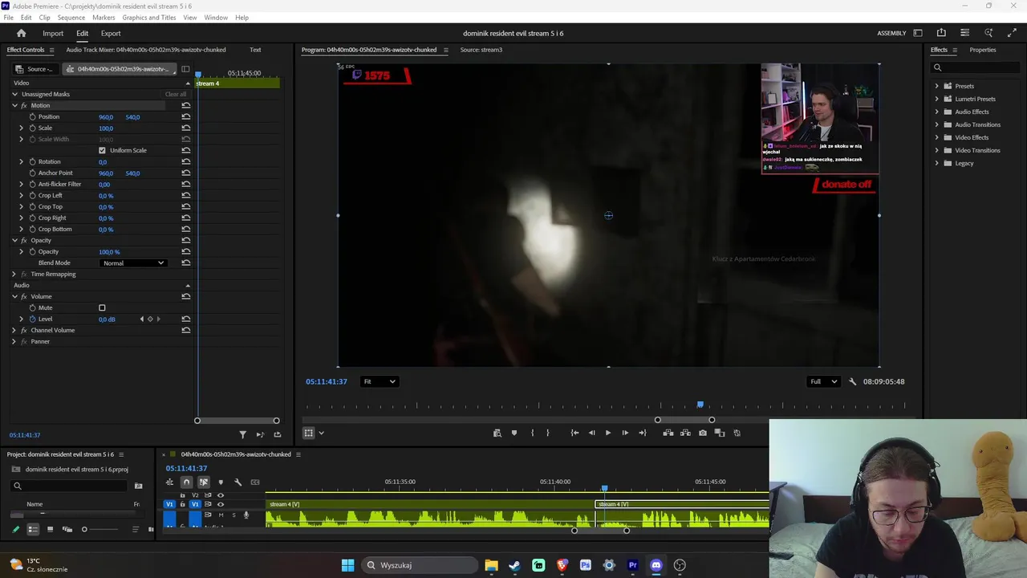Expand the Channel Volume section
This screenshot has width=1027, height=578.
pyautogui.click(x=14, y=330)
